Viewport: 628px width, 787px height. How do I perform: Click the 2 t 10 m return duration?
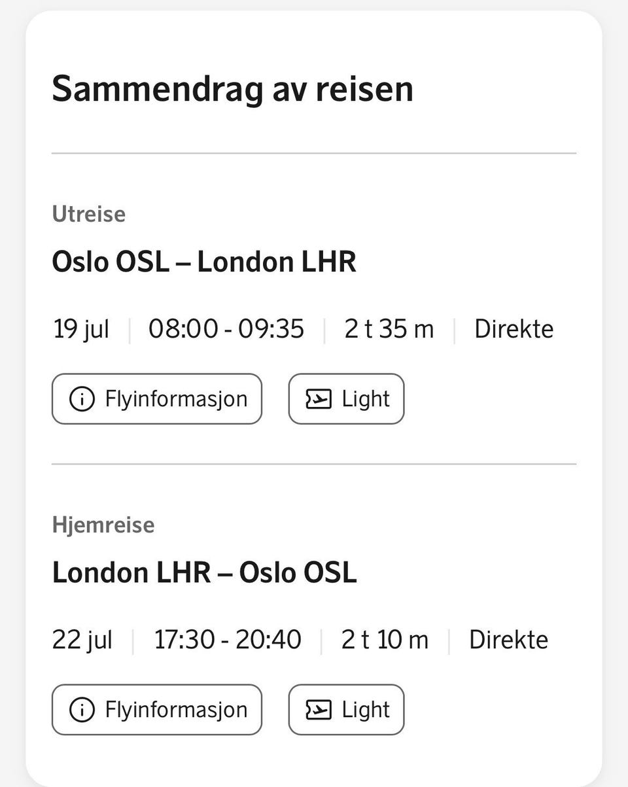(x=385, y=640)
